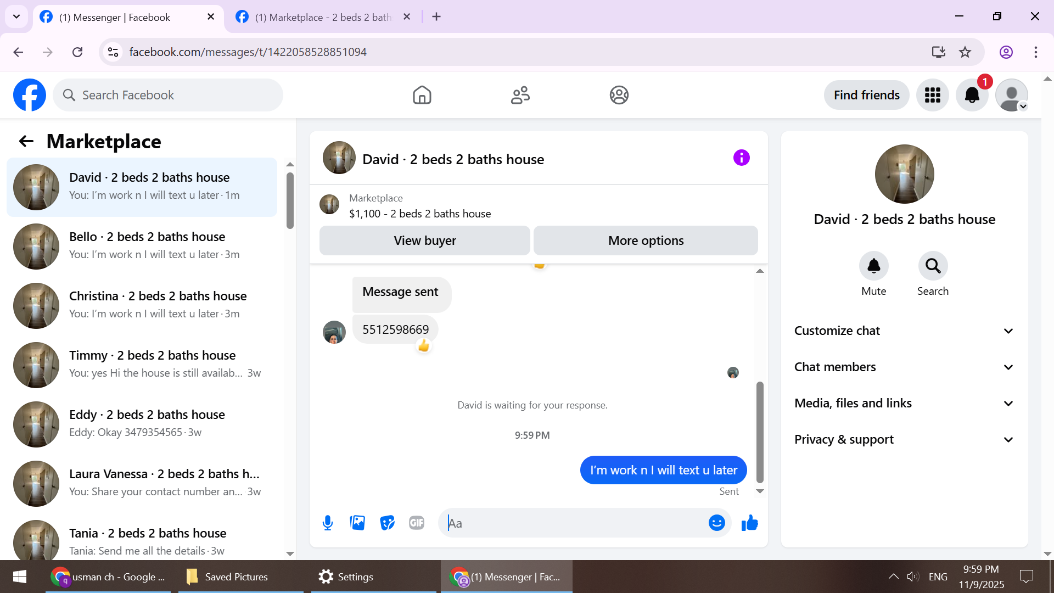Bookmark this page with the star
The height and width of the screenshot is (593, 1054).
(965, 52)
